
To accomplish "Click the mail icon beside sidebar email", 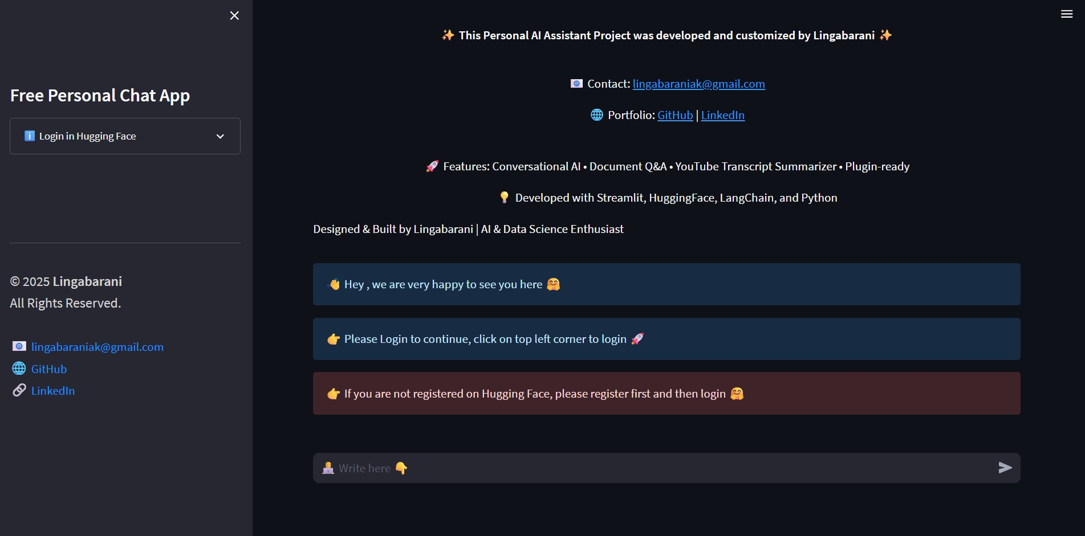I will [19, 346].
